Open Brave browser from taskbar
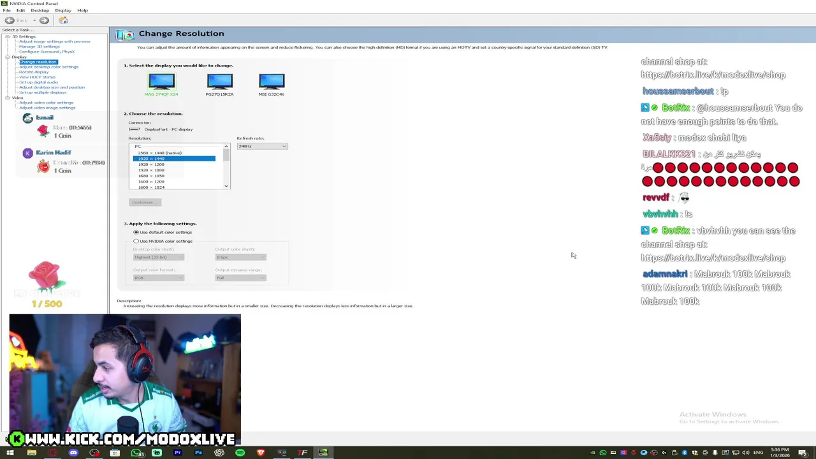 point(261,453)
